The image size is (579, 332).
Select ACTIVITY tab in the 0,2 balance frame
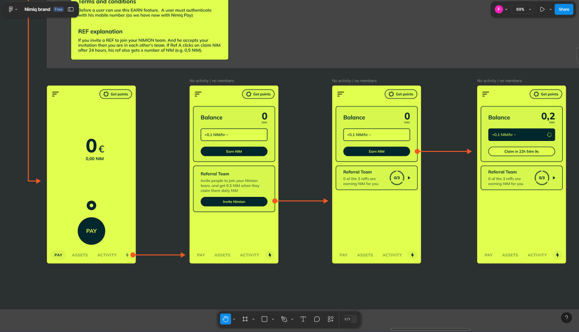(537, 255)
